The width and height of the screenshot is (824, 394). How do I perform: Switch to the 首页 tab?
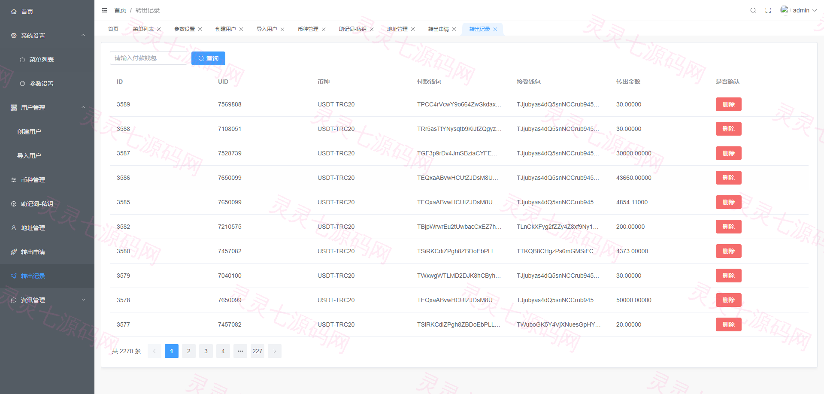point(113,29)
